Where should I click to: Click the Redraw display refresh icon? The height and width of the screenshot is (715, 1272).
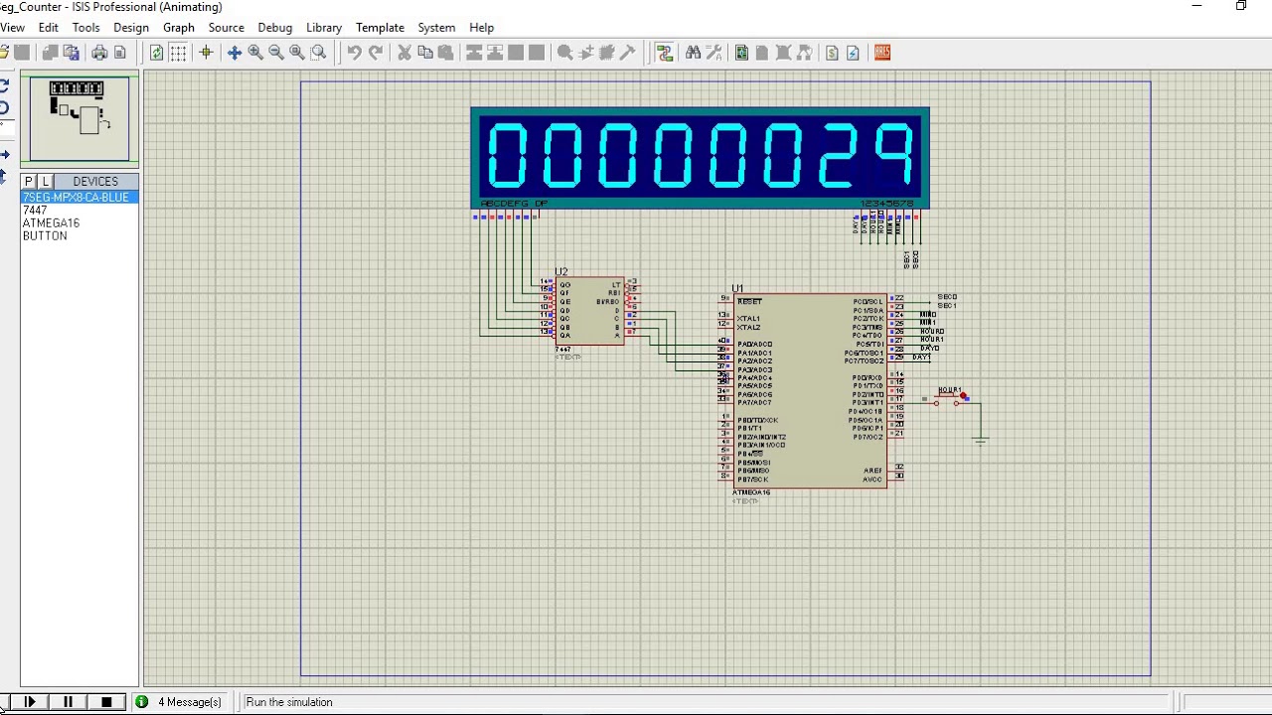click(157, 53)
